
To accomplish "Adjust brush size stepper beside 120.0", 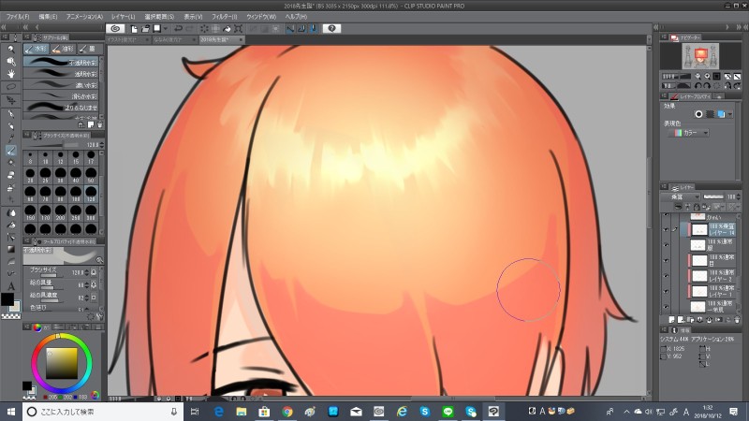I will pyautogui.click(x=86, y=272).
